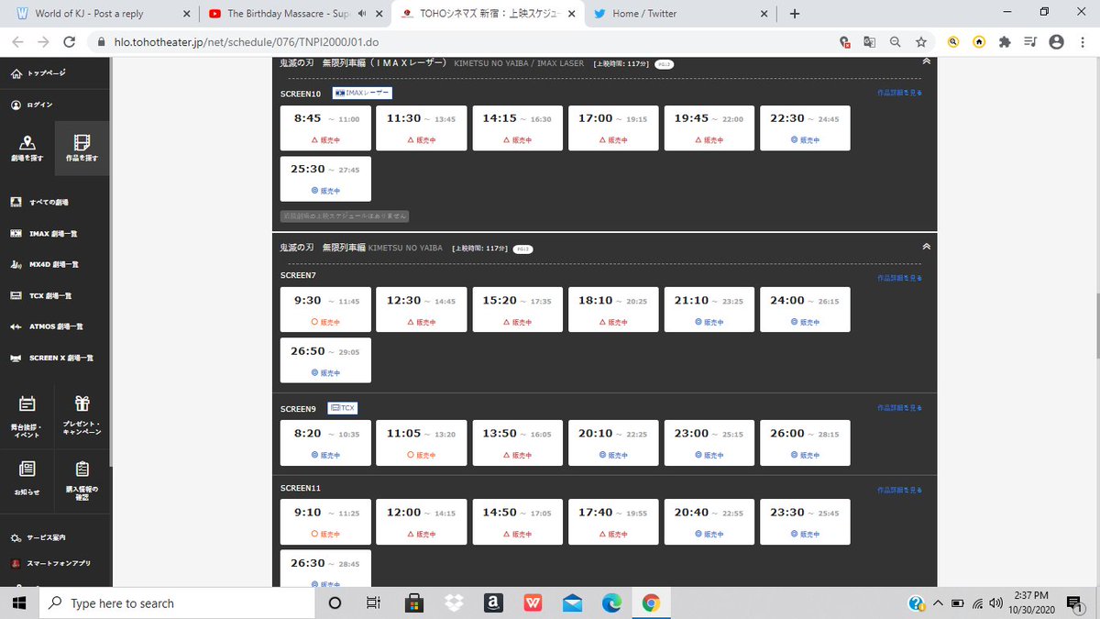Open the Mail app on the taskbar
The height and width of the screenshot is (619, 1100).
click(573, 603)
